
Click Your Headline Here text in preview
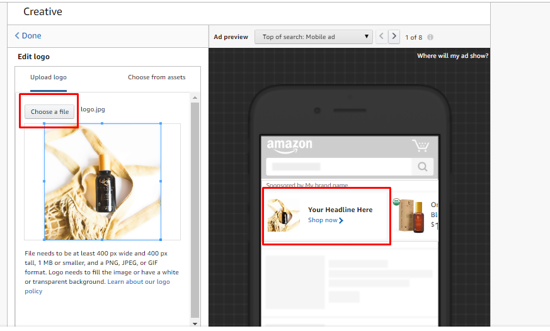(340, 210)
